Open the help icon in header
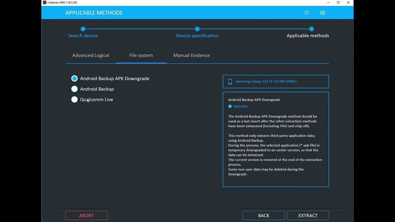Viewport: 395px width, 222px height. (306, 13)
